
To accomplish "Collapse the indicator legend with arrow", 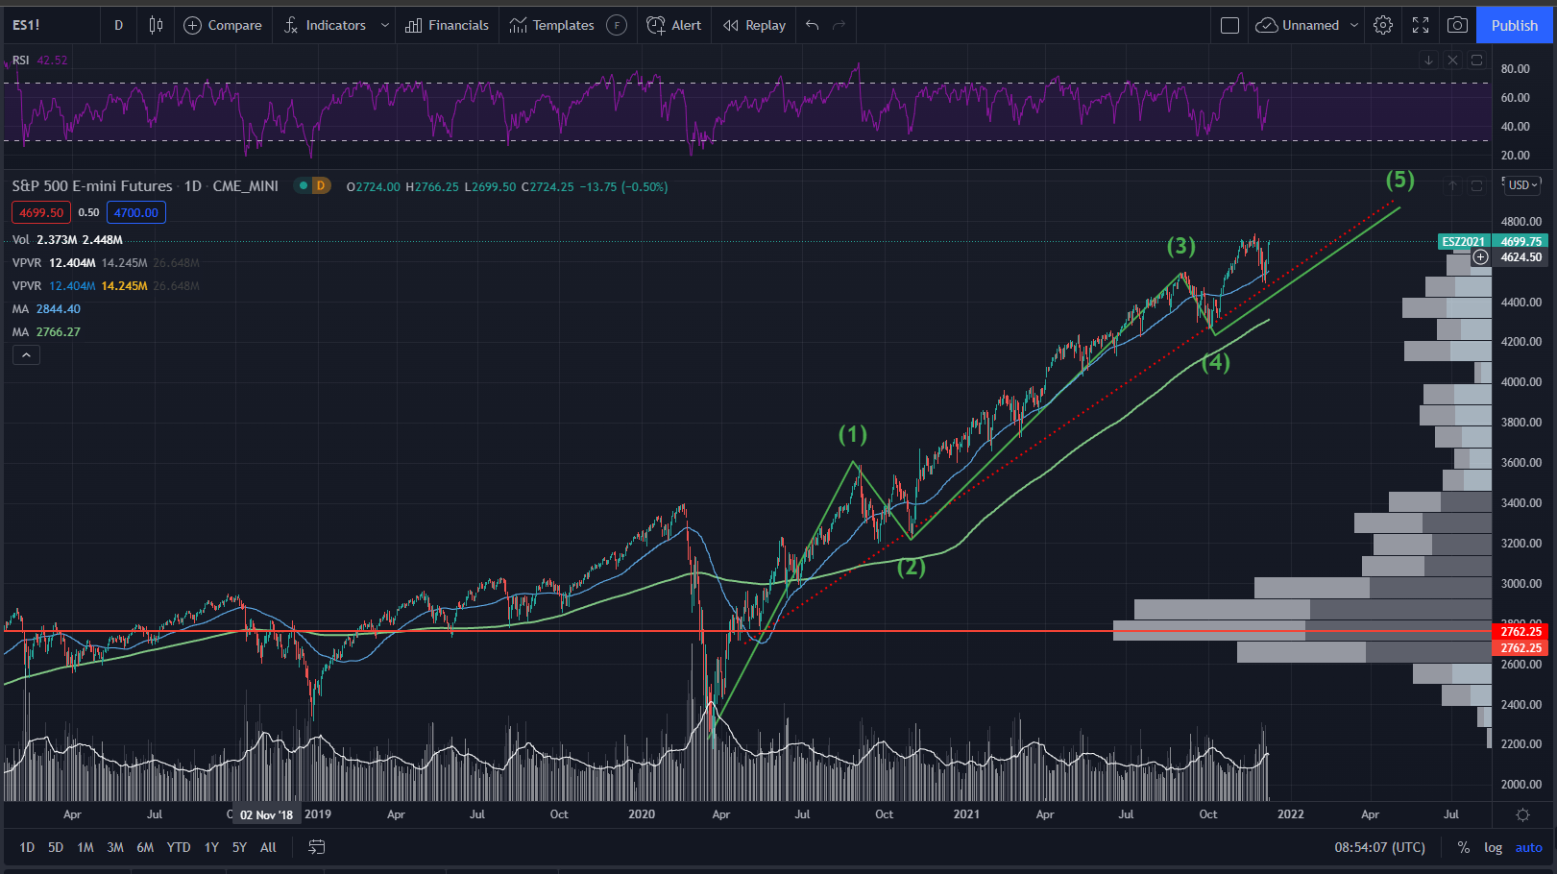I will coord(26,355).
